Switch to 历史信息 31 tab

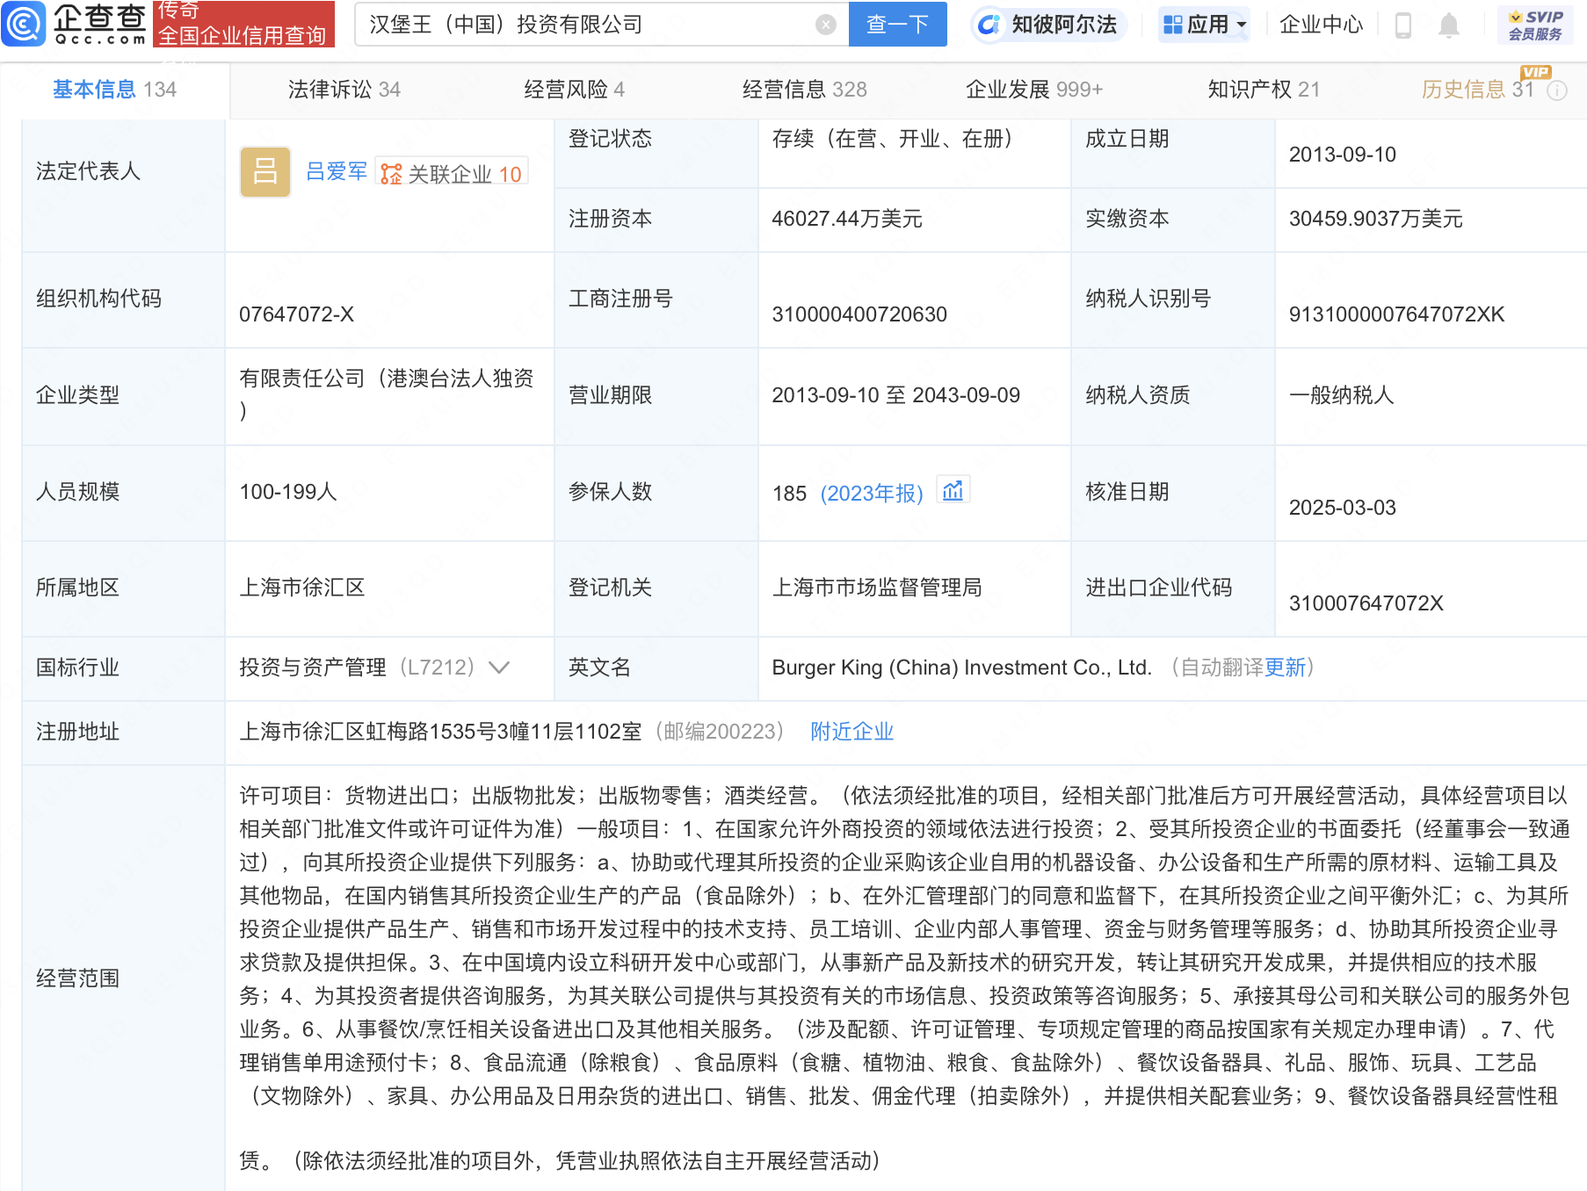pyautogui.click(x=1477, y=90)
